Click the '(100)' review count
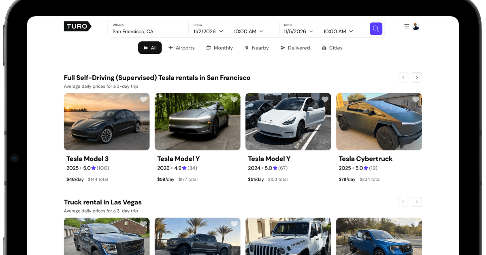Image resolution: width=486 pixels, height=255 pixels. coord(103,168)
